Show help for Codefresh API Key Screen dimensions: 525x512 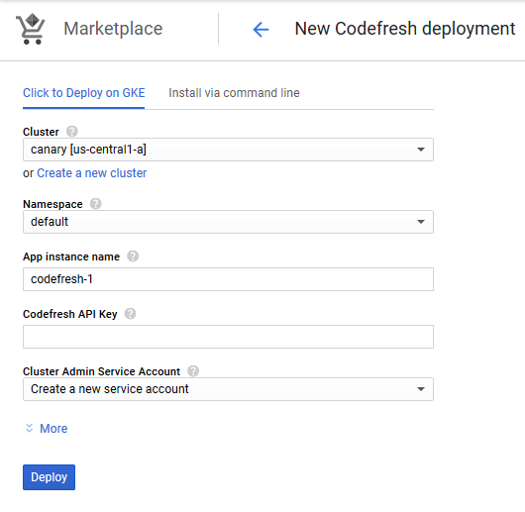(130, 314)
